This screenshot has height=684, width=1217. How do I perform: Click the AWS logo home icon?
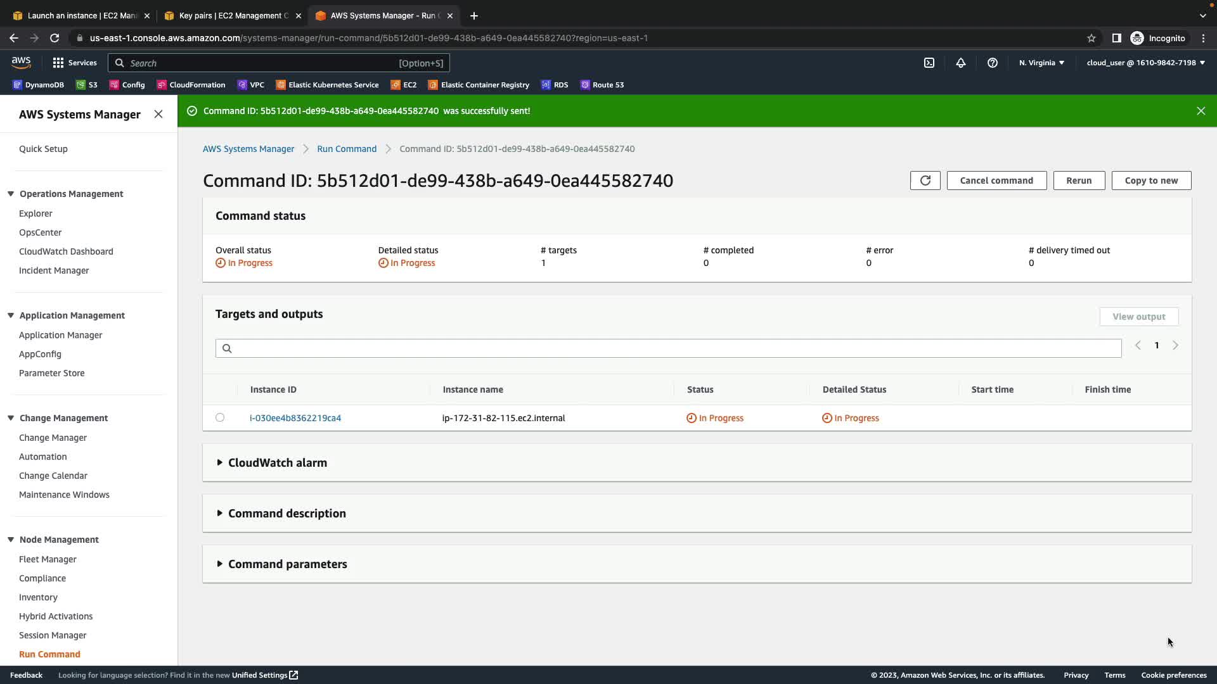tap(21, 62)
